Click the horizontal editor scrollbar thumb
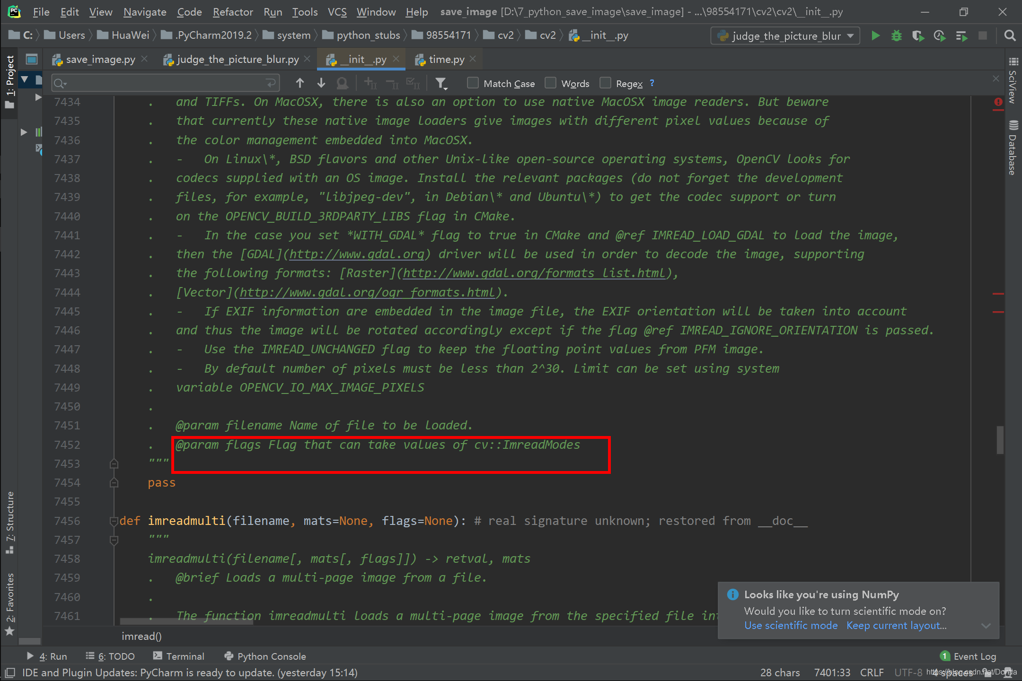 click(x=186, y=621)
